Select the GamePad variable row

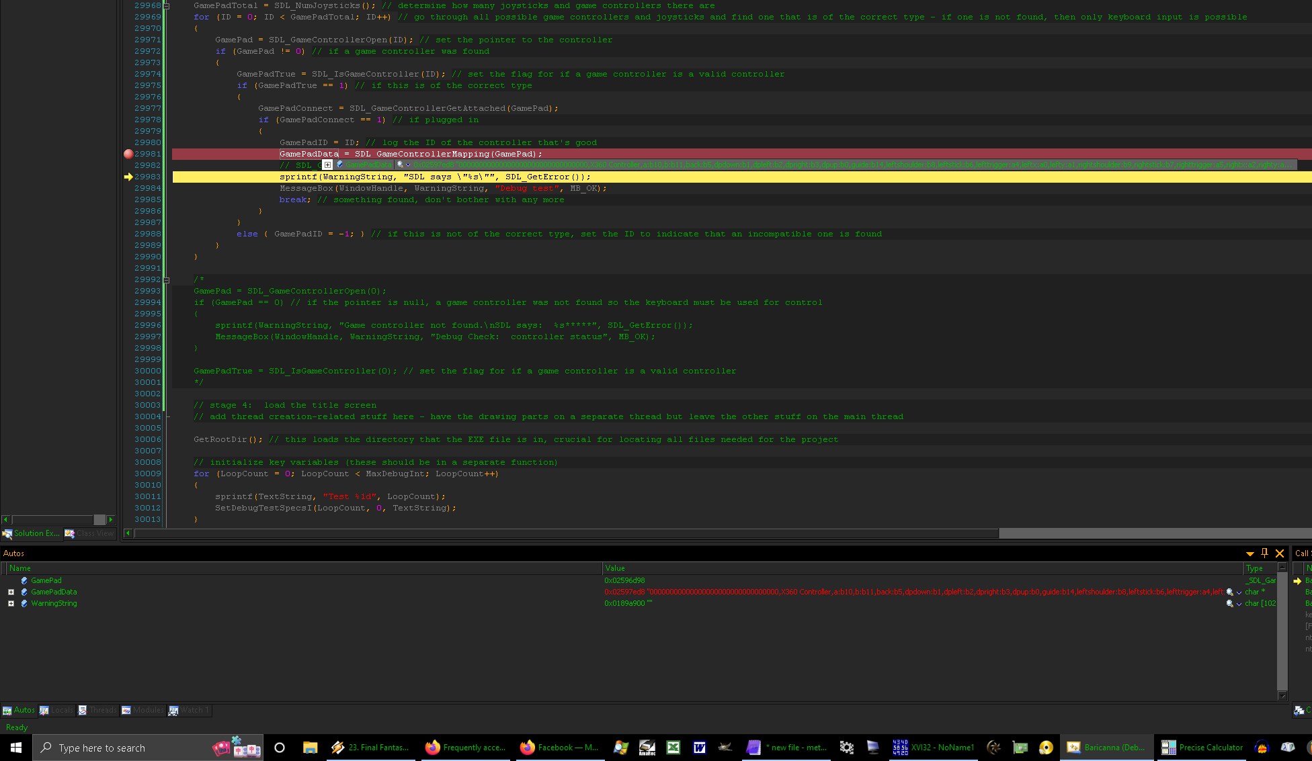point(639,580)
